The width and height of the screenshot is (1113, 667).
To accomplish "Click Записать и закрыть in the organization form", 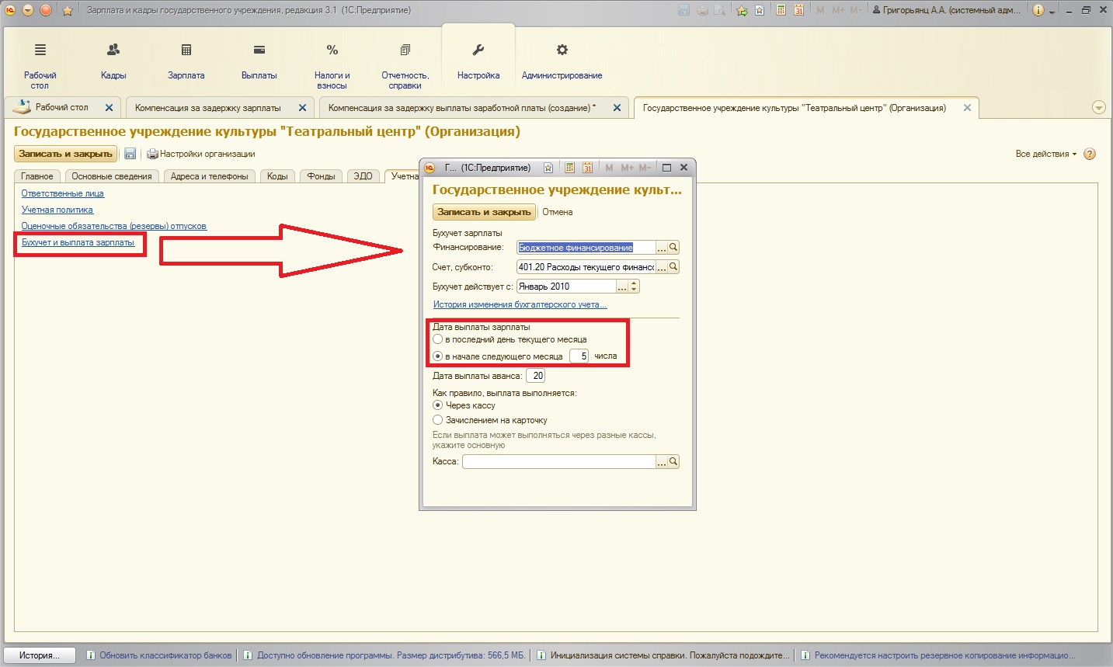I will point(65,154).
